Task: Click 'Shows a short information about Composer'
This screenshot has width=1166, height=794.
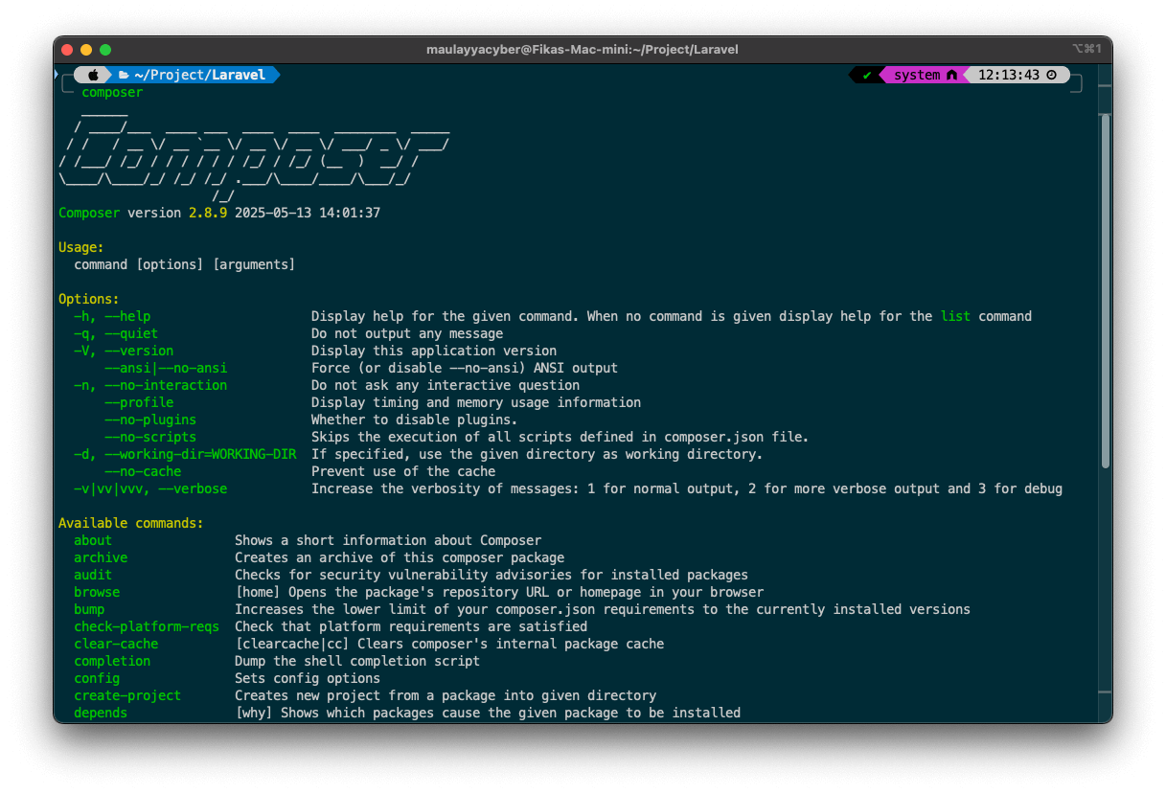Action: pyautogui.click(x=388, y=540)
